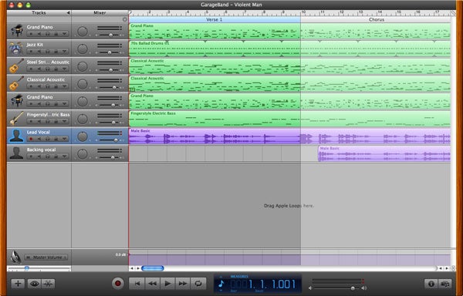Open the Media Browser button
Viewport: 463px width, 296px height.
coord(444,284)
